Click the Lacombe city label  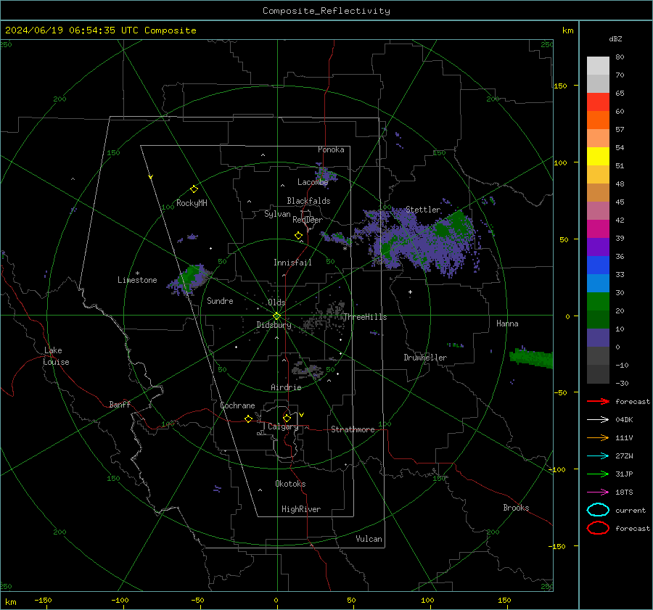coord(313,182)
